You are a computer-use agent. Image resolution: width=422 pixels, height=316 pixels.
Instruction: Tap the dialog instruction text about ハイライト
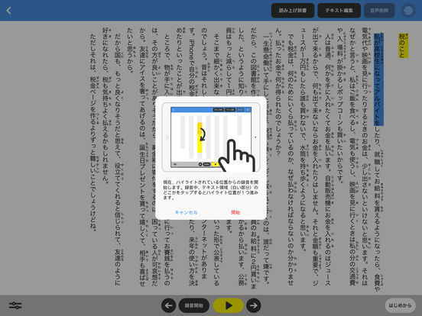click(x=211, y=190)
